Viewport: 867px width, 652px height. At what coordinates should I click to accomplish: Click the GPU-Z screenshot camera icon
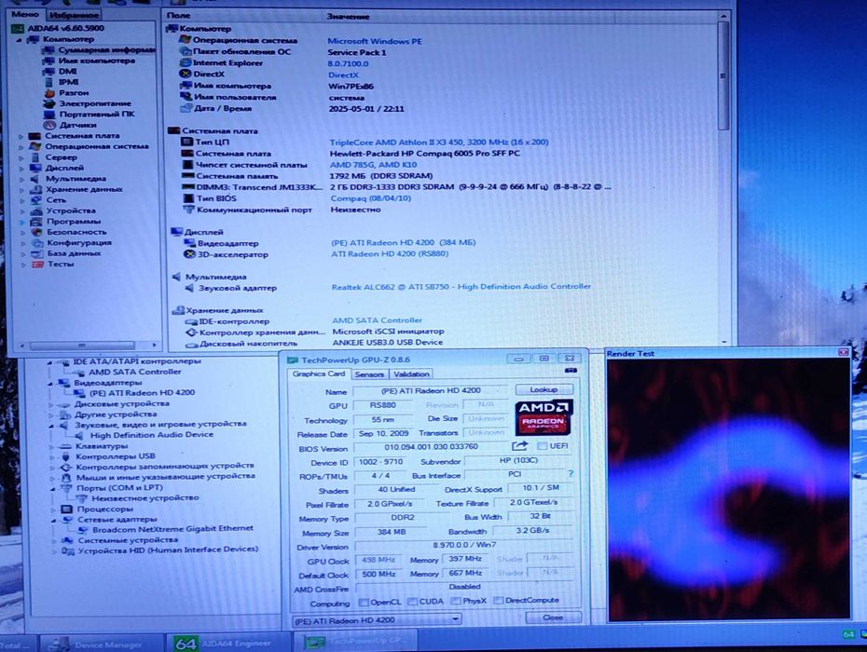pos(571,370)
